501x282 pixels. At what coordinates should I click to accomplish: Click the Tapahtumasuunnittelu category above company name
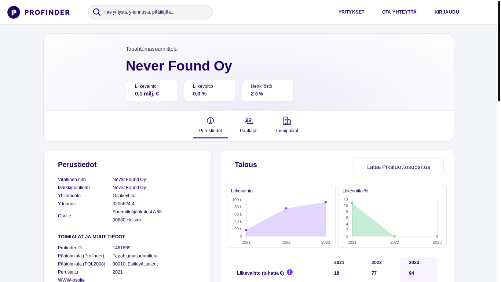coord(152,49)
